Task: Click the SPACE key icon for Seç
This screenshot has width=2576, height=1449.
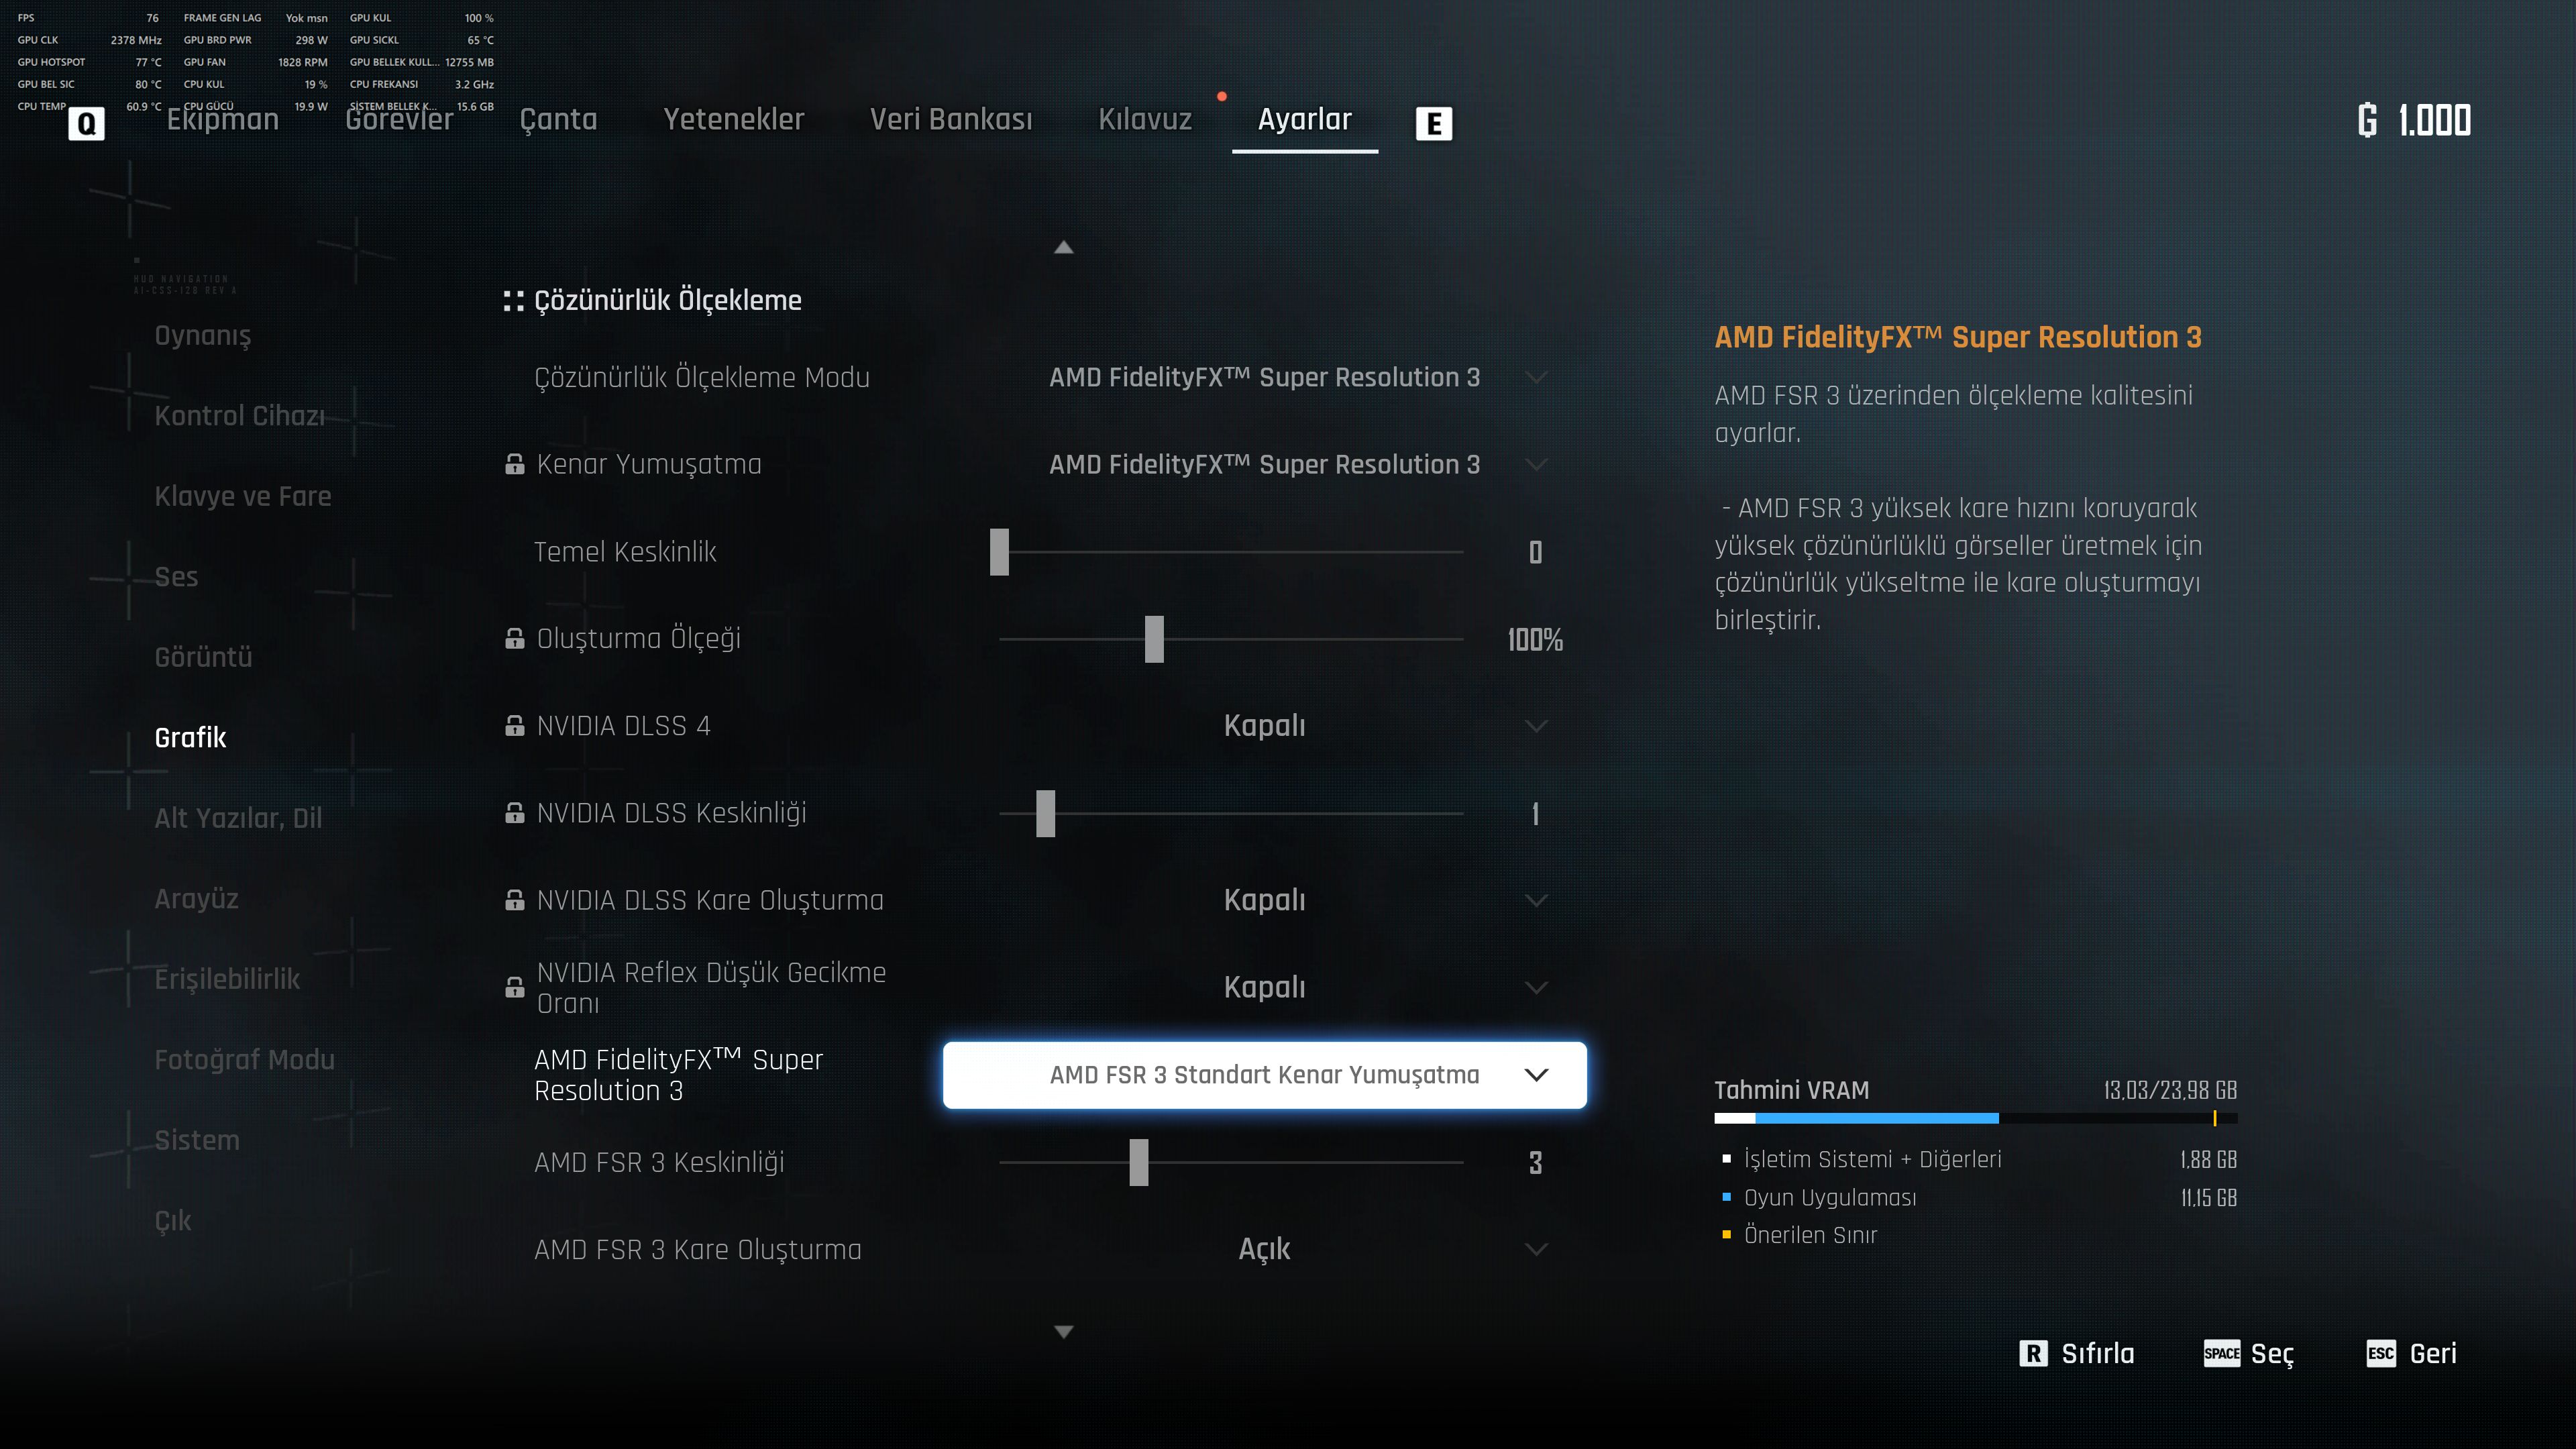Action: tap(2221, 1353)
